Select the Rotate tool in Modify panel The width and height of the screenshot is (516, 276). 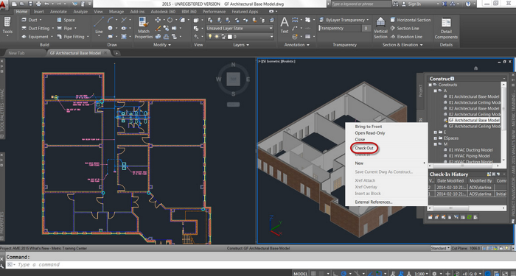pos(170,20)
